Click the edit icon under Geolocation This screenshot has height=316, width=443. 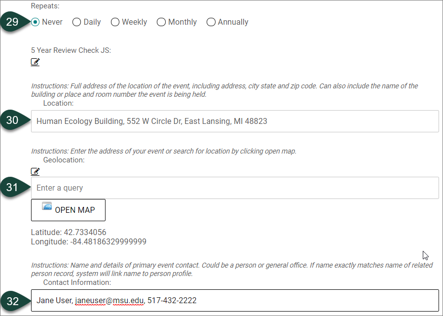tap(36, 171)
